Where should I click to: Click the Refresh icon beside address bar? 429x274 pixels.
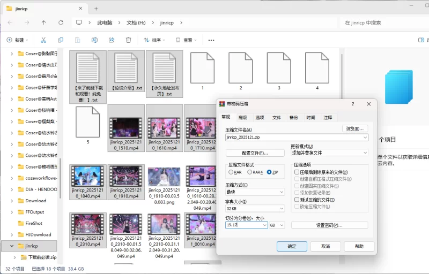(x=61, y=22)
